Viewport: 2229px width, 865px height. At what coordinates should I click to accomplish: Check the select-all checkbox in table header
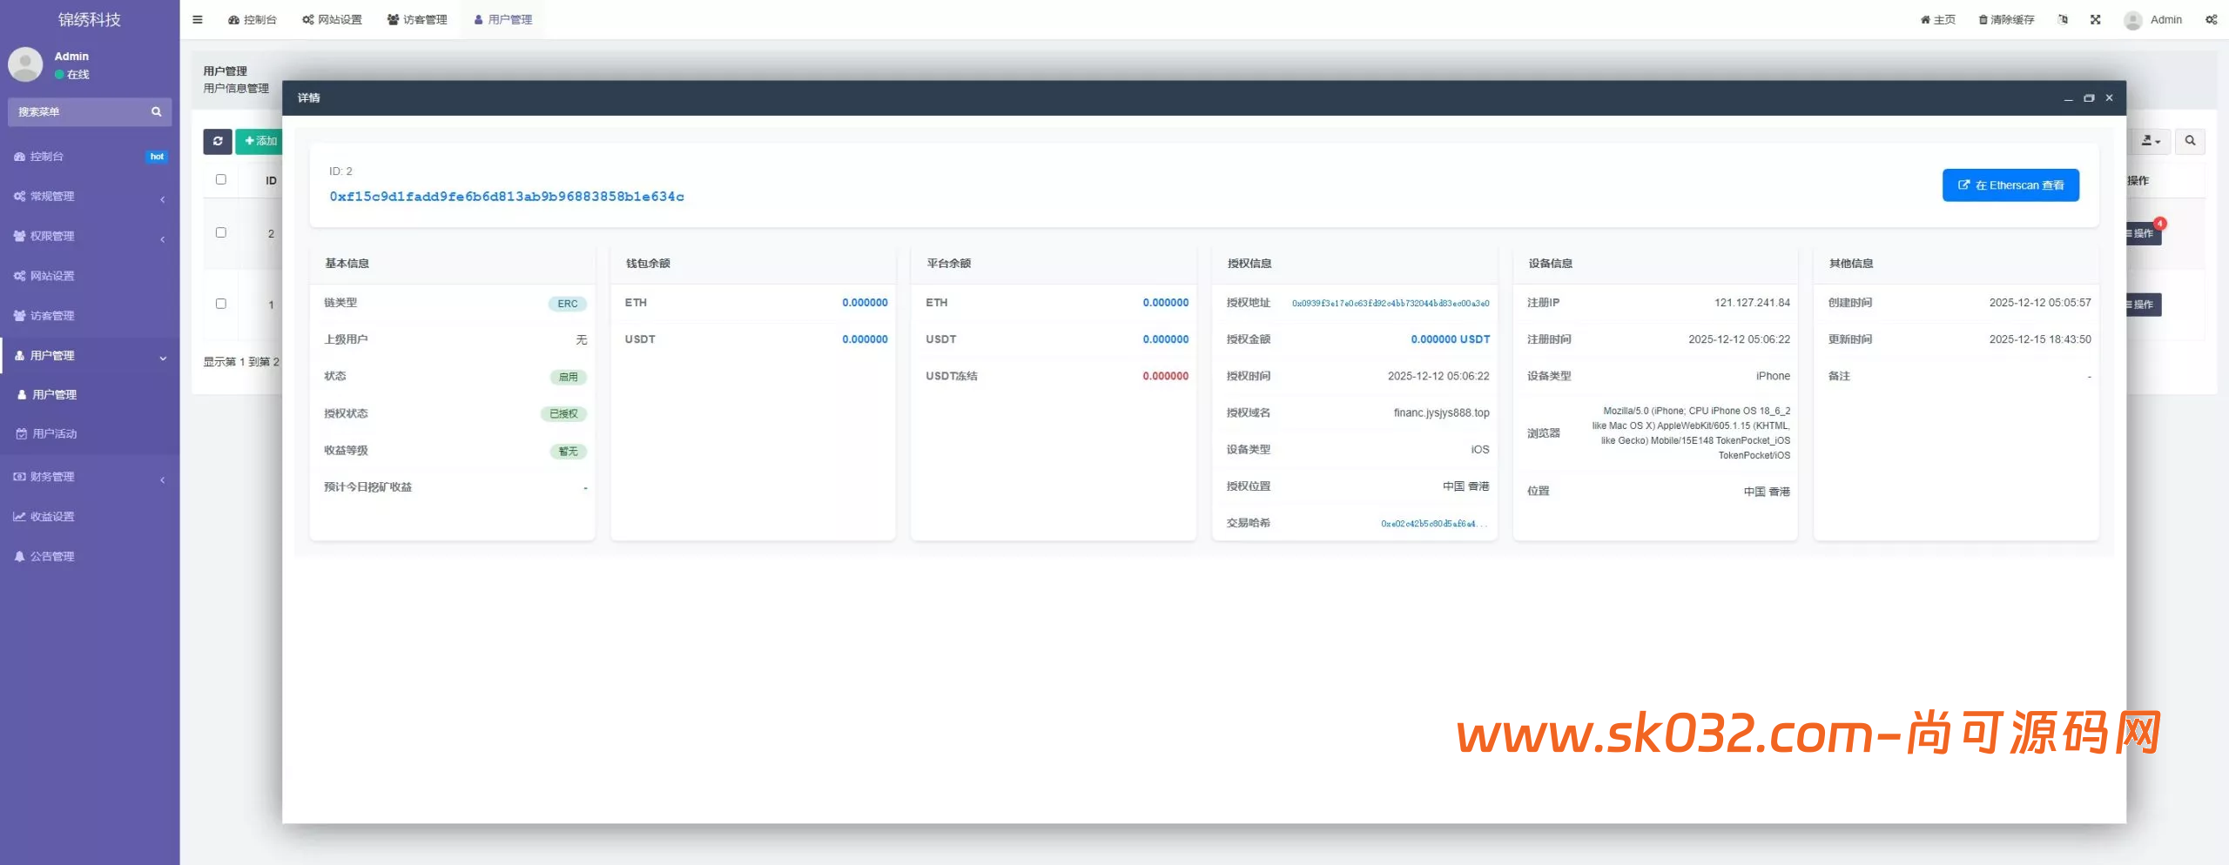click(220, 179)
